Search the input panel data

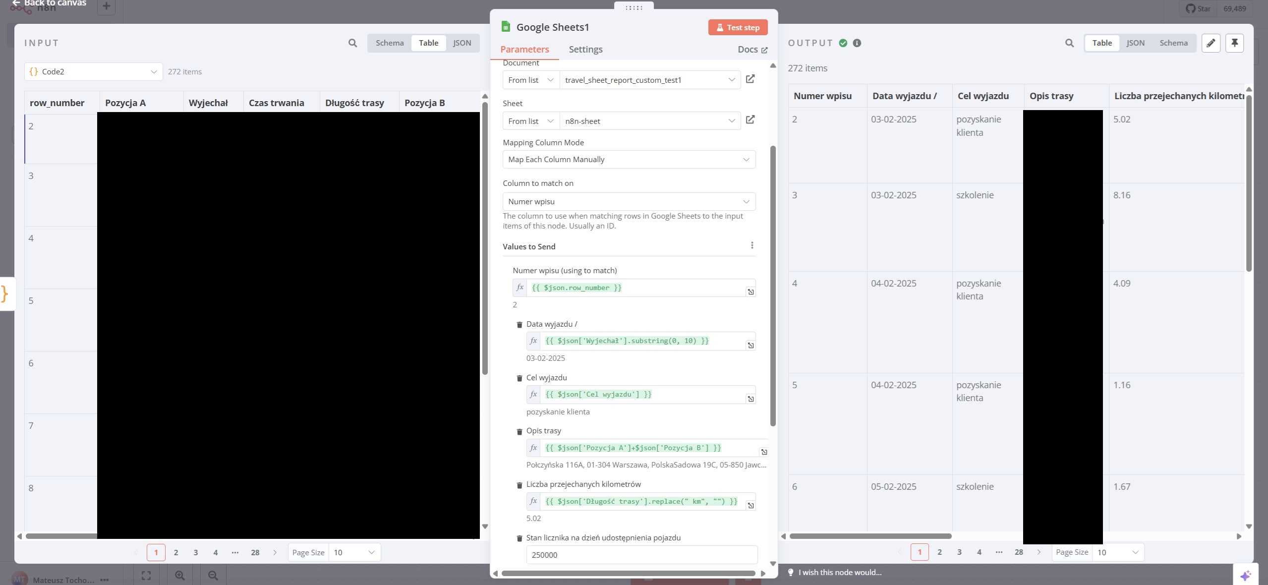click(x=352, y=43)
